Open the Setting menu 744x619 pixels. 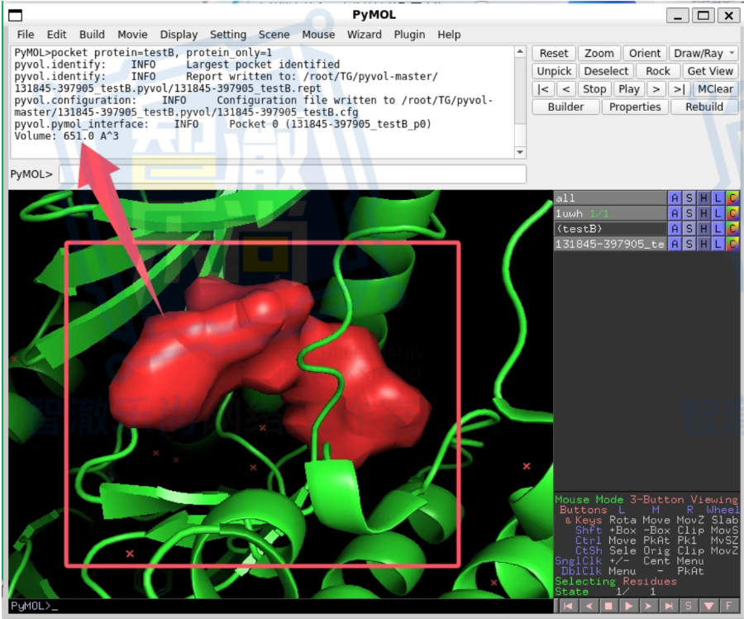tap(228, 35)
